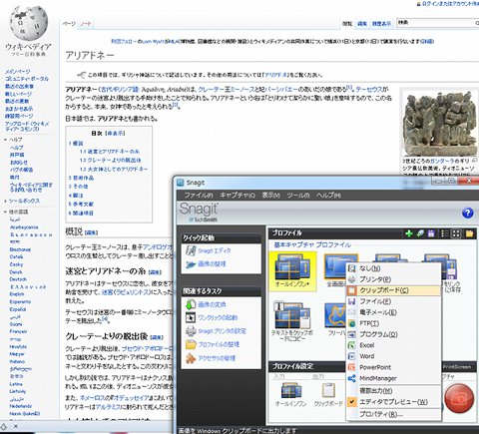The image size is (479, 434).
Task: Hide the table of contents via 非表示
Action: point(115,134)
